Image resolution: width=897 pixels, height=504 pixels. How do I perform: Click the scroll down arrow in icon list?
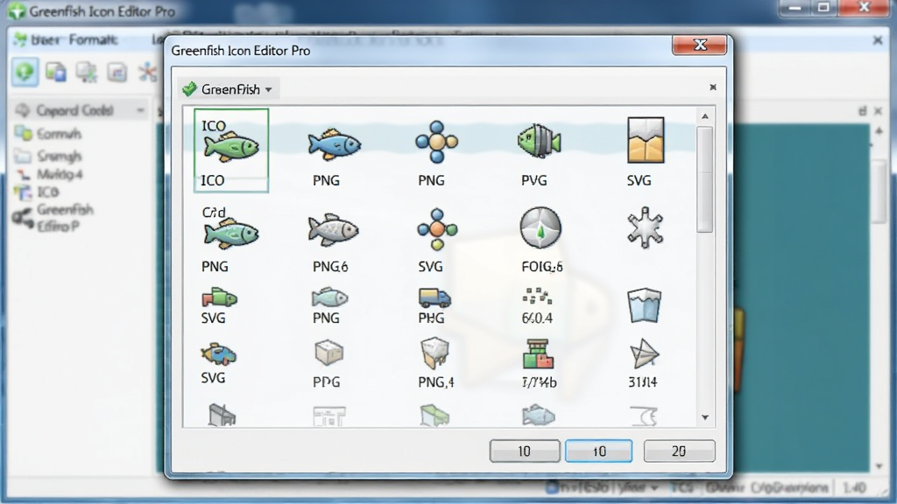[x=705, y=417]
